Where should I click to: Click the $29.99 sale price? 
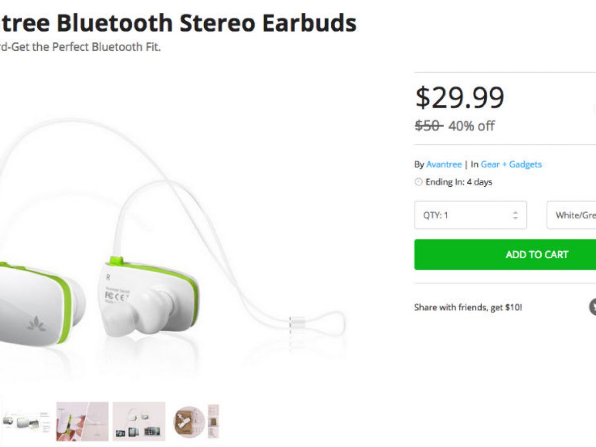coord(460,97)
